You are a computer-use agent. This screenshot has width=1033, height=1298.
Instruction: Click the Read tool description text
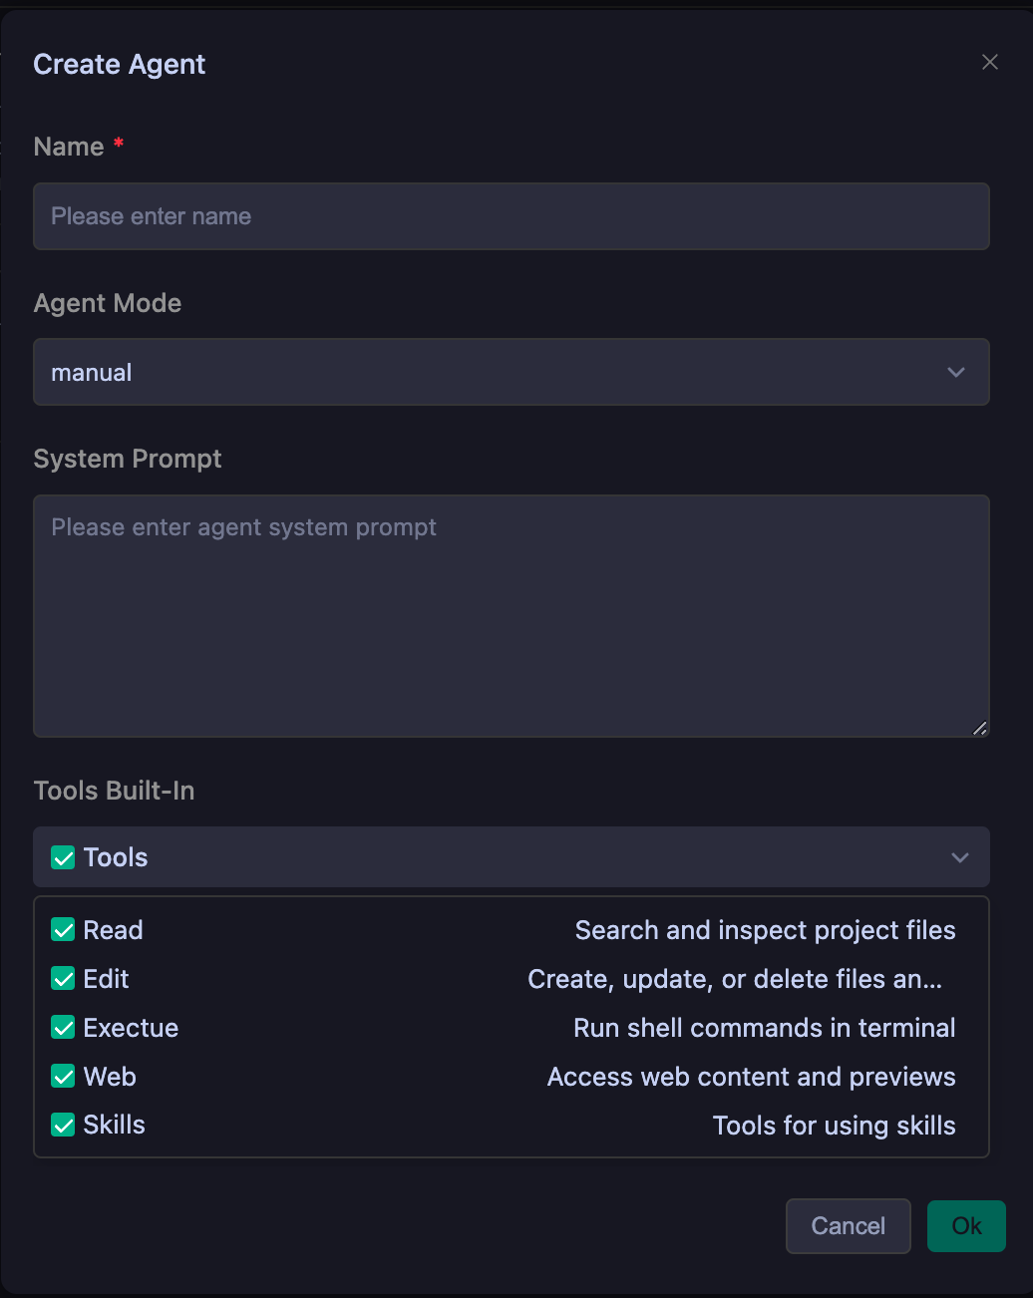coord(765,929)
